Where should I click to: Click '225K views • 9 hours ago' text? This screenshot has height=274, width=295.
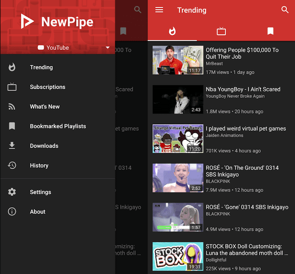[x=233, y=268]
